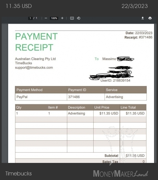
Task: Select 'UserID: 218839154' text
Action: [x=115, y=81]
